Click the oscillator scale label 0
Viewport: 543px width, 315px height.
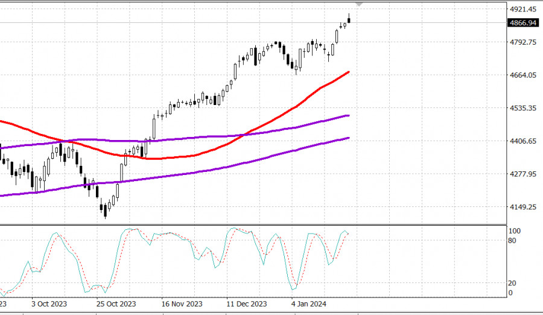pos(510,293)
